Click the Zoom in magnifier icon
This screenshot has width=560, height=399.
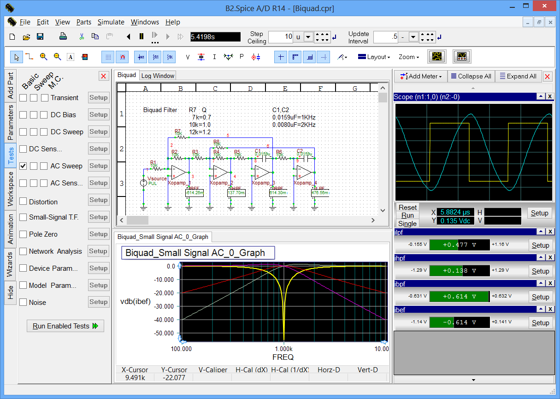coord(43,57)
